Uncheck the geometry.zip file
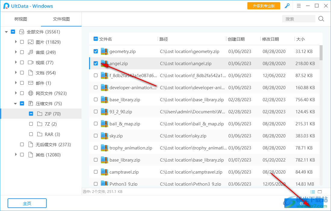 coord(96,51)
